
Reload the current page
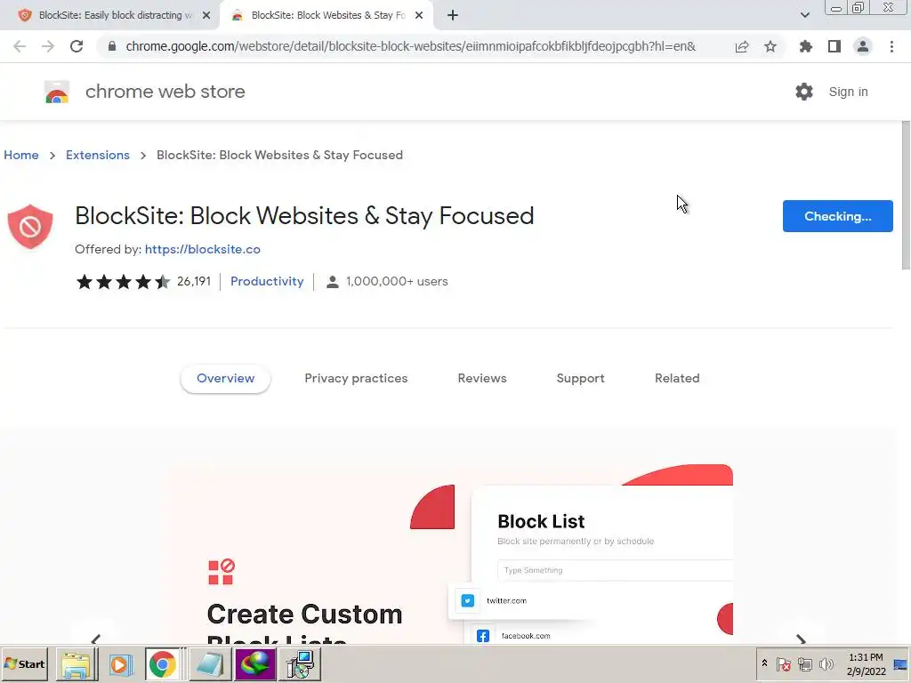point(77,46)
